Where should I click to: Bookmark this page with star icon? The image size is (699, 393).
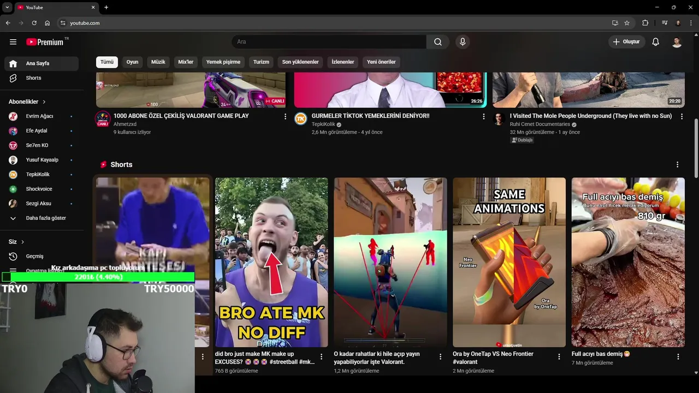[627, 23]
